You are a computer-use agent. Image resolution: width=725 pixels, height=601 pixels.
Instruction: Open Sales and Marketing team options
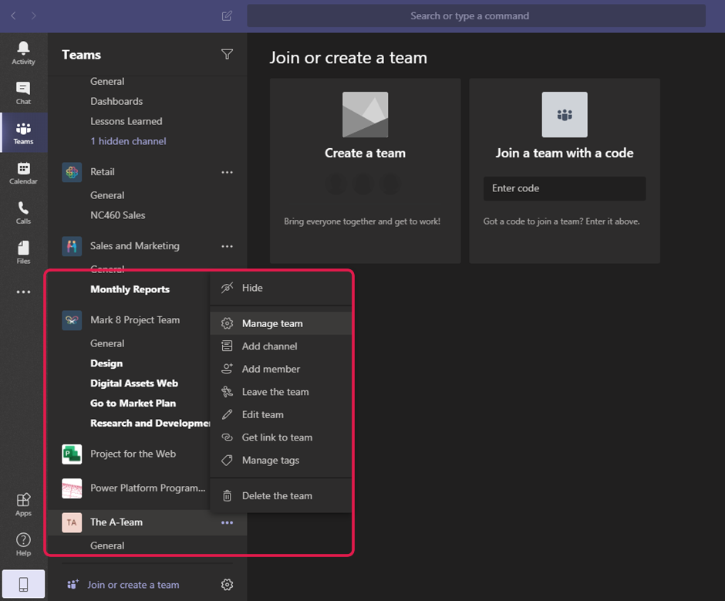(227, 245)
